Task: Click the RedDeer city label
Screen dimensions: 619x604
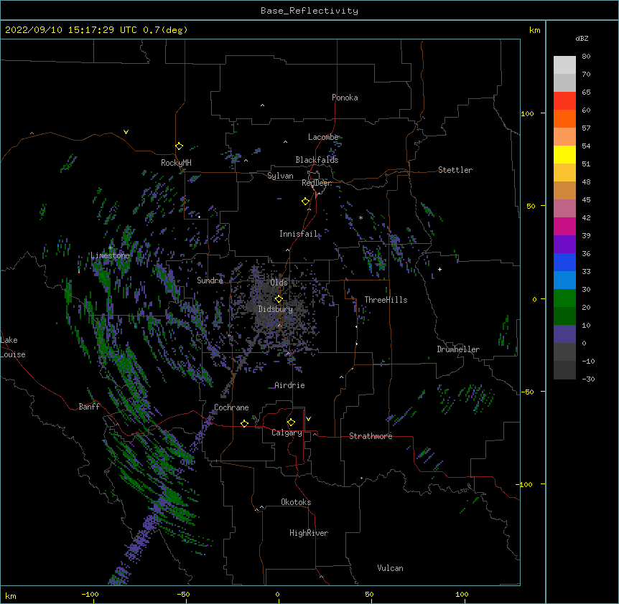Action: coord(317,183)
